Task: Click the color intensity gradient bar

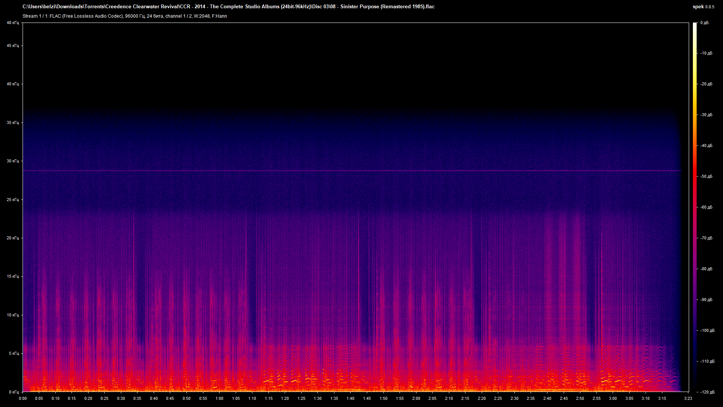Action: tap(695, 207)
